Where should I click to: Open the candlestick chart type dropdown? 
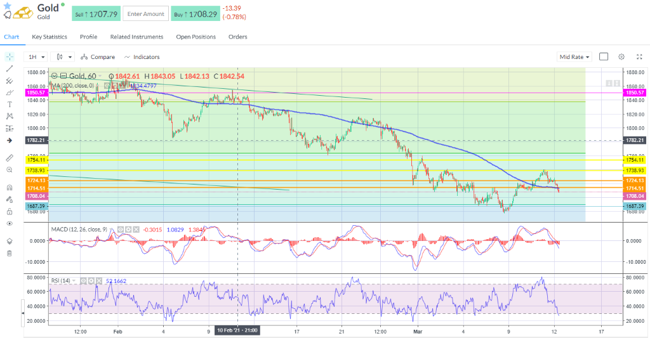64,57
